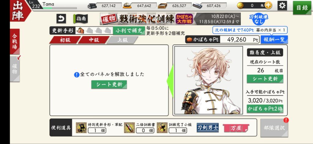Click the かぼちゃPt2倍 button
The width and height of the screenshot is (313, 144).
click(265, 109)
